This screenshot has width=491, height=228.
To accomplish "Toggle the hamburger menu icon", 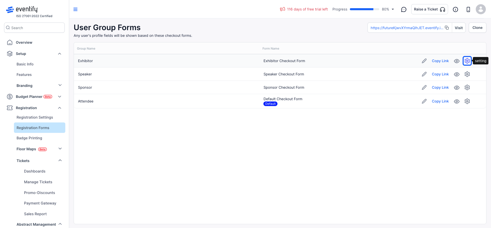I will coord(75,9).
